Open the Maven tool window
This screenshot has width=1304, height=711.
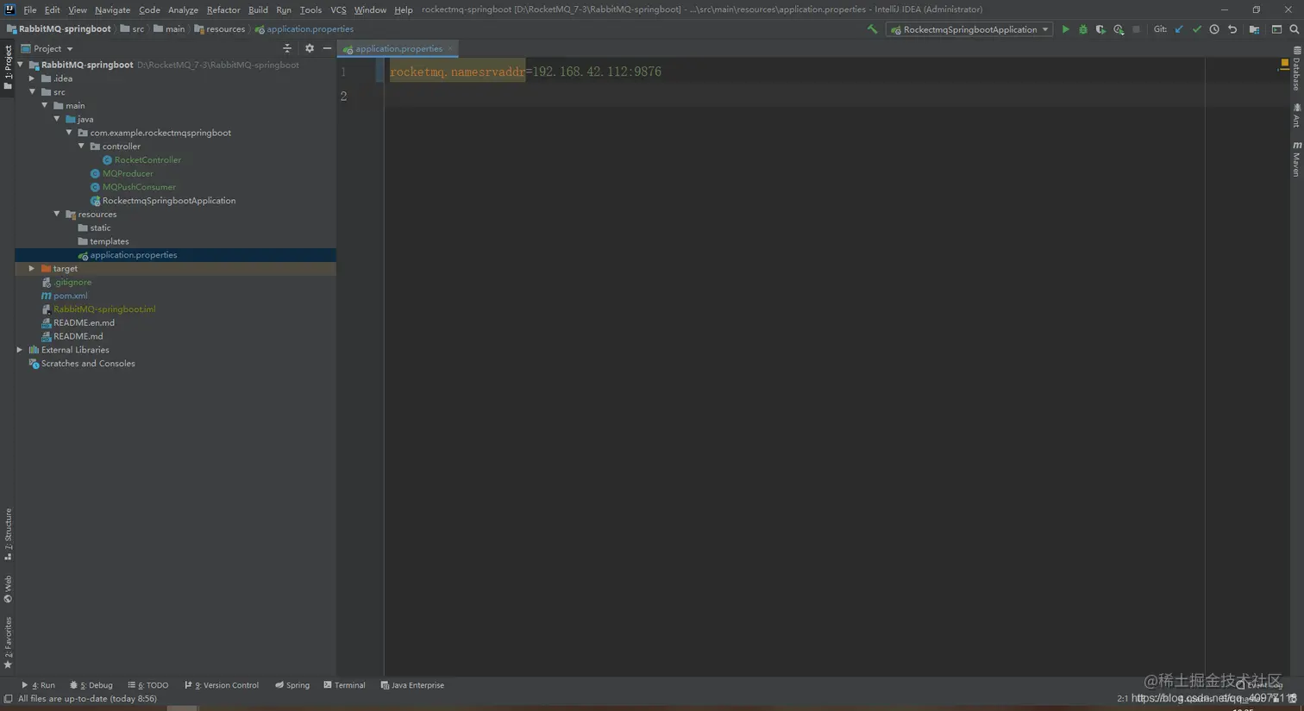(1296, 159)
